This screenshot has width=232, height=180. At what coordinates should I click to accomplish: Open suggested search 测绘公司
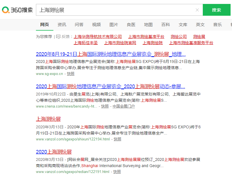point(179,37)
